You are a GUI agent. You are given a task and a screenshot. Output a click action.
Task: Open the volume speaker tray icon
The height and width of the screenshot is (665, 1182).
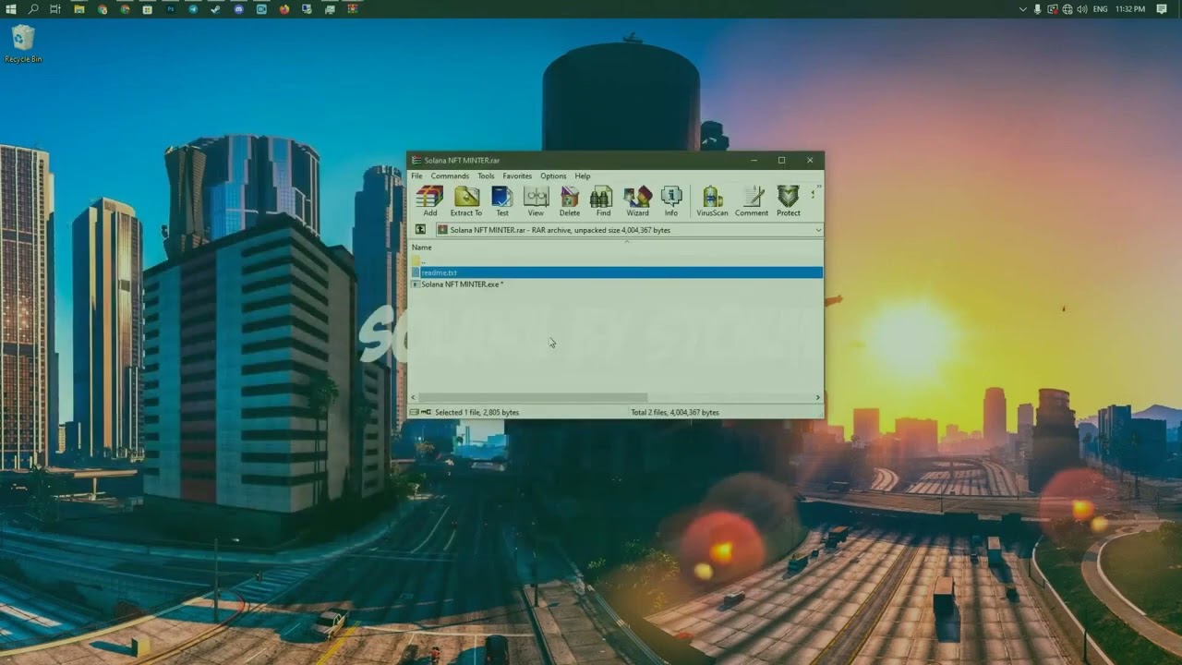coord(1081,9)
